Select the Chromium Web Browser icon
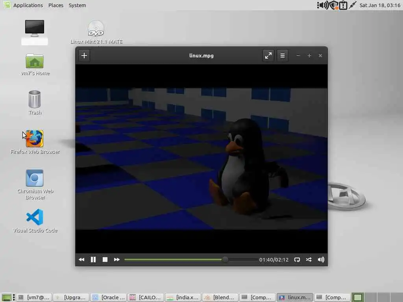403x302 pixels. tap(35, 184)
